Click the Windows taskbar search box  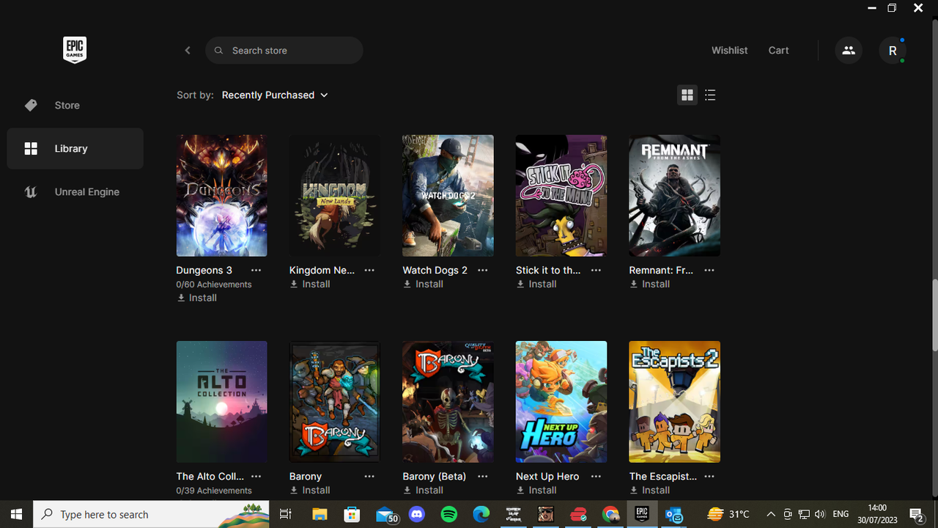152,515
